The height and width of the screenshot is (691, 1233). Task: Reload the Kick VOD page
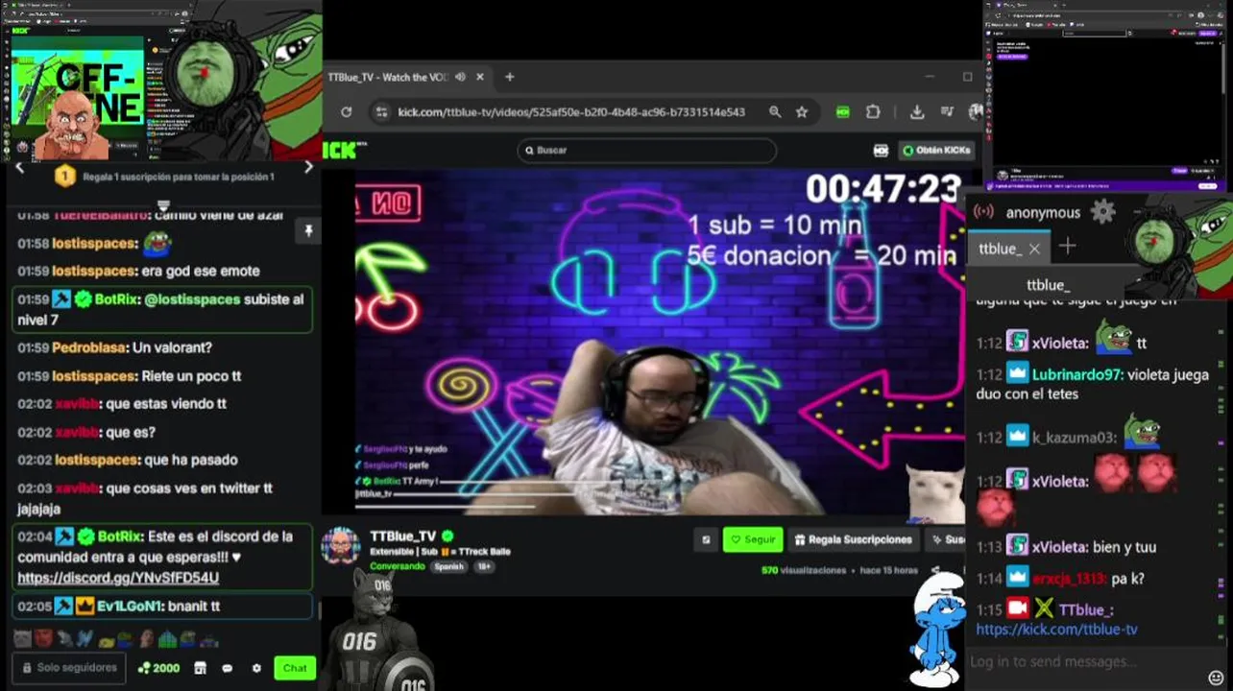[348, 112]
